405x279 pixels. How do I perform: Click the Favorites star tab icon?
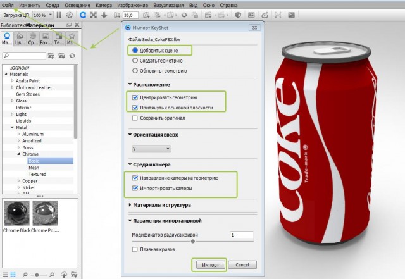[x=72, y=38]
